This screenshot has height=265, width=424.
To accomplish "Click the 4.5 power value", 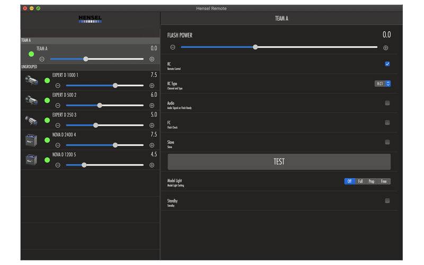I will tap(154, 154).
